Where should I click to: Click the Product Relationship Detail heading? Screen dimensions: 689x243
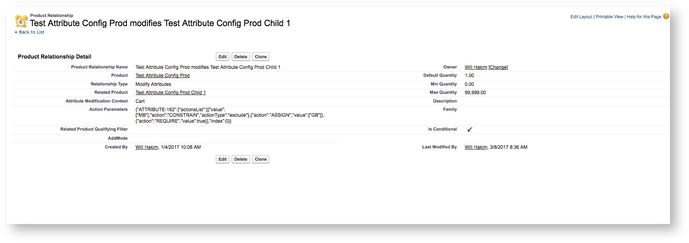[x=55, y=57]
